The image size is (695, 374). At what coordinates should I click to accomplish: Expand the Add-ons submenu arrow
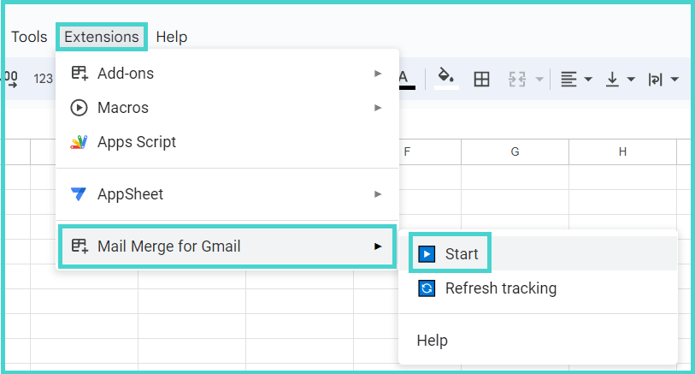click(x=378, y=74)
